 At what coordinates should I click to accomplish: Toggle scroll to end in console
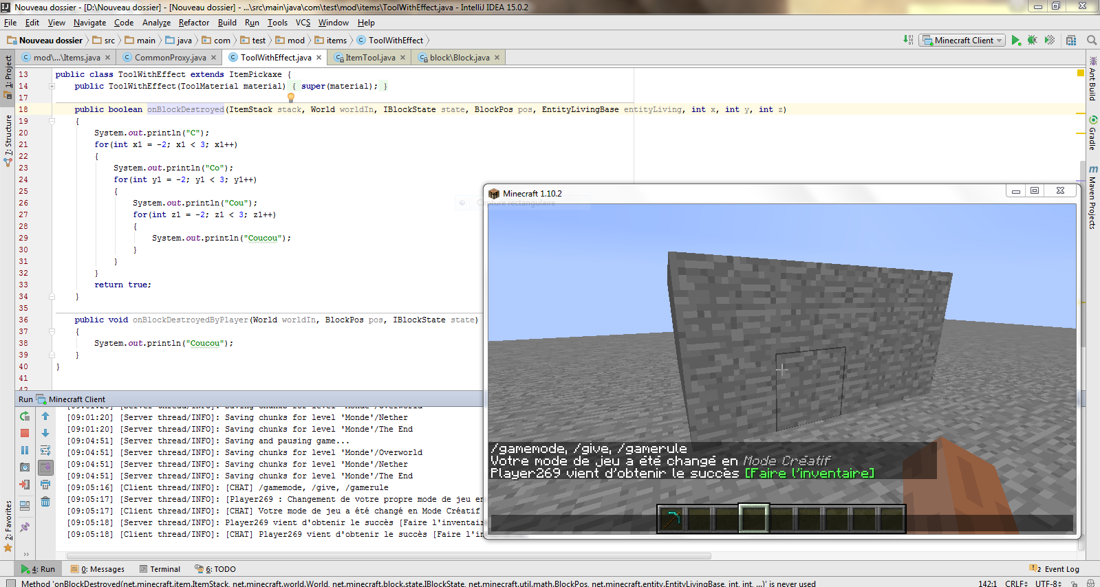(x=45, y=467)
